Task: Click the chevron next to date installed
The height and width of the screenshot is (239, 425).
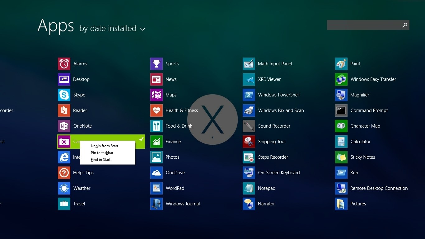Action: (142, 29)
